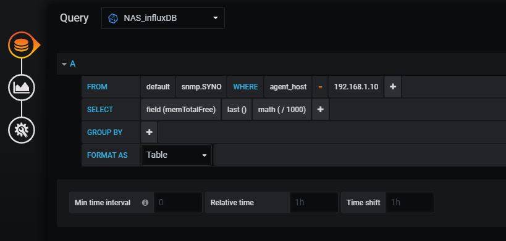Viewport: 506px width, 241px height.
Task: Open the NAS_influxDB data source dropdown
Action: [x=163, y=18]
